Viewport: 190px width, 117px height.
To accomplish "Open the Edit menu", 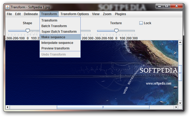I will pyautogui.click(x=18, y=14).
